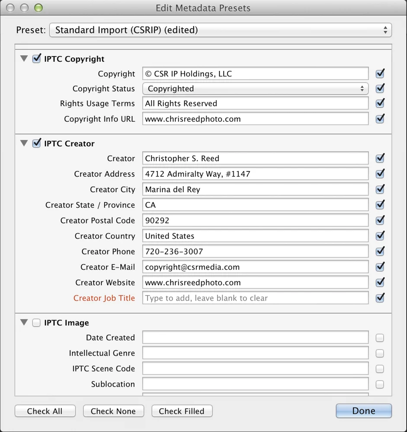Uncheck the IPTC Creator section checkbox

click(x=36, y=143)
